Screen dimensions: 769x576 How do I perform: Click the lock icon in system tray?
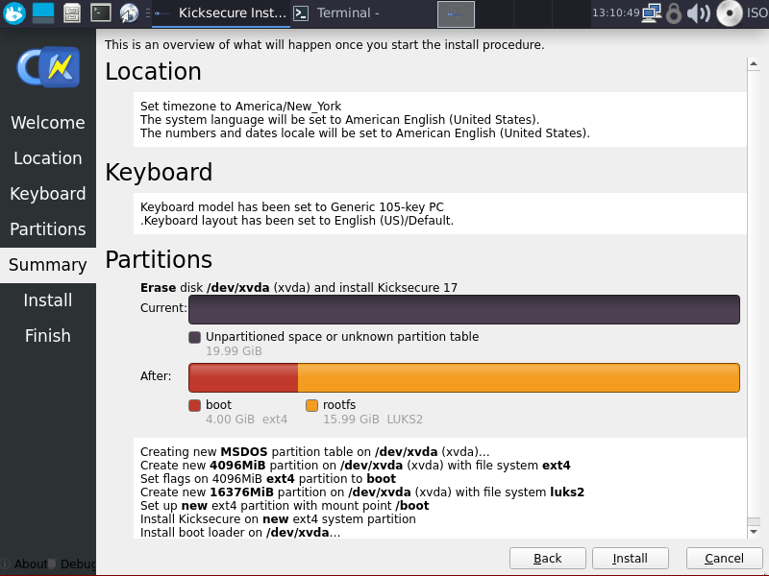coord(674,13)
